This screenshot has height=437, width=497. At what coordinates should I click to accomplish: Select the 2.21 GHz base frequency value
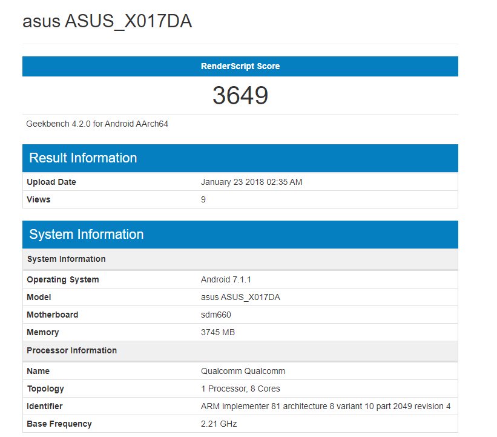pos(219,424)
